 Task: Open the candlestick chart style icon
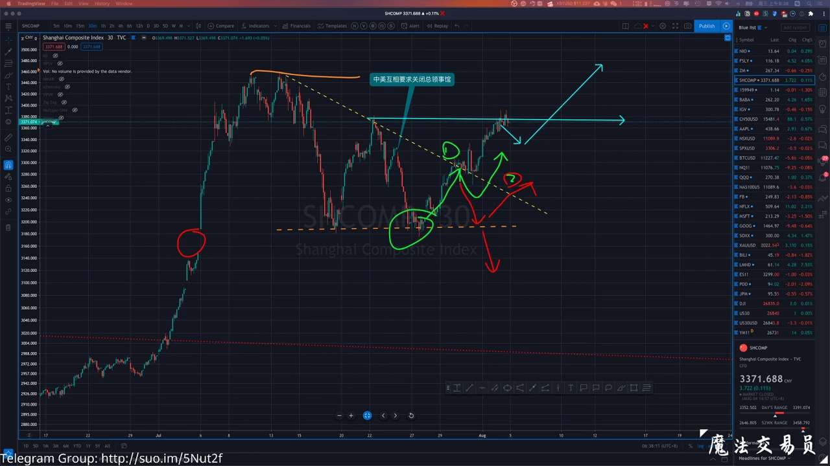(197, 26)
